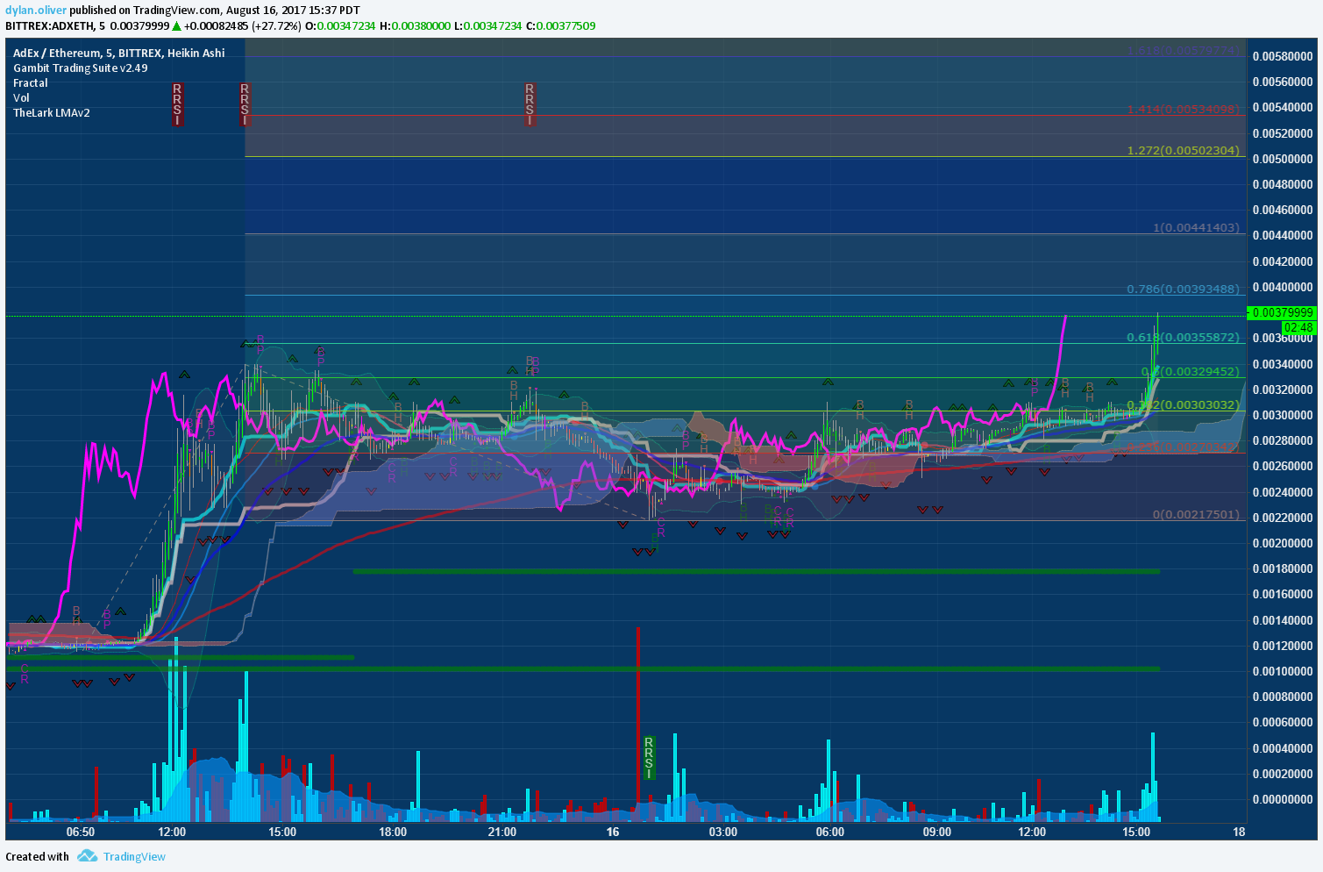Click the published date August 16, 2017 text
This screenshot has width=1323, height=872.
[267, 10]
